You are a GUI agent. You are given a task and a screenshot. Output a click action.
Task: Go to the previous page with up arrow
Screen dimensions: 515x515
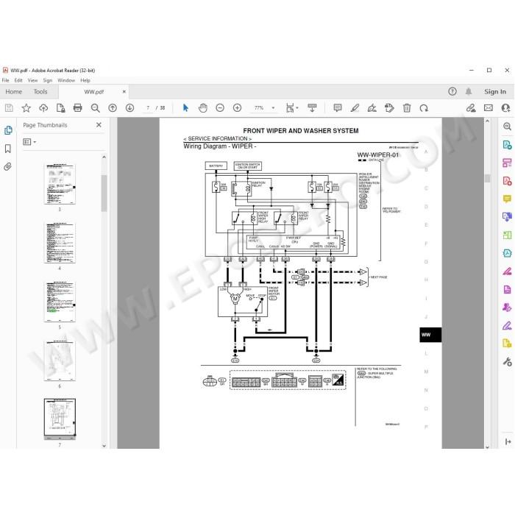click(113, 107)
